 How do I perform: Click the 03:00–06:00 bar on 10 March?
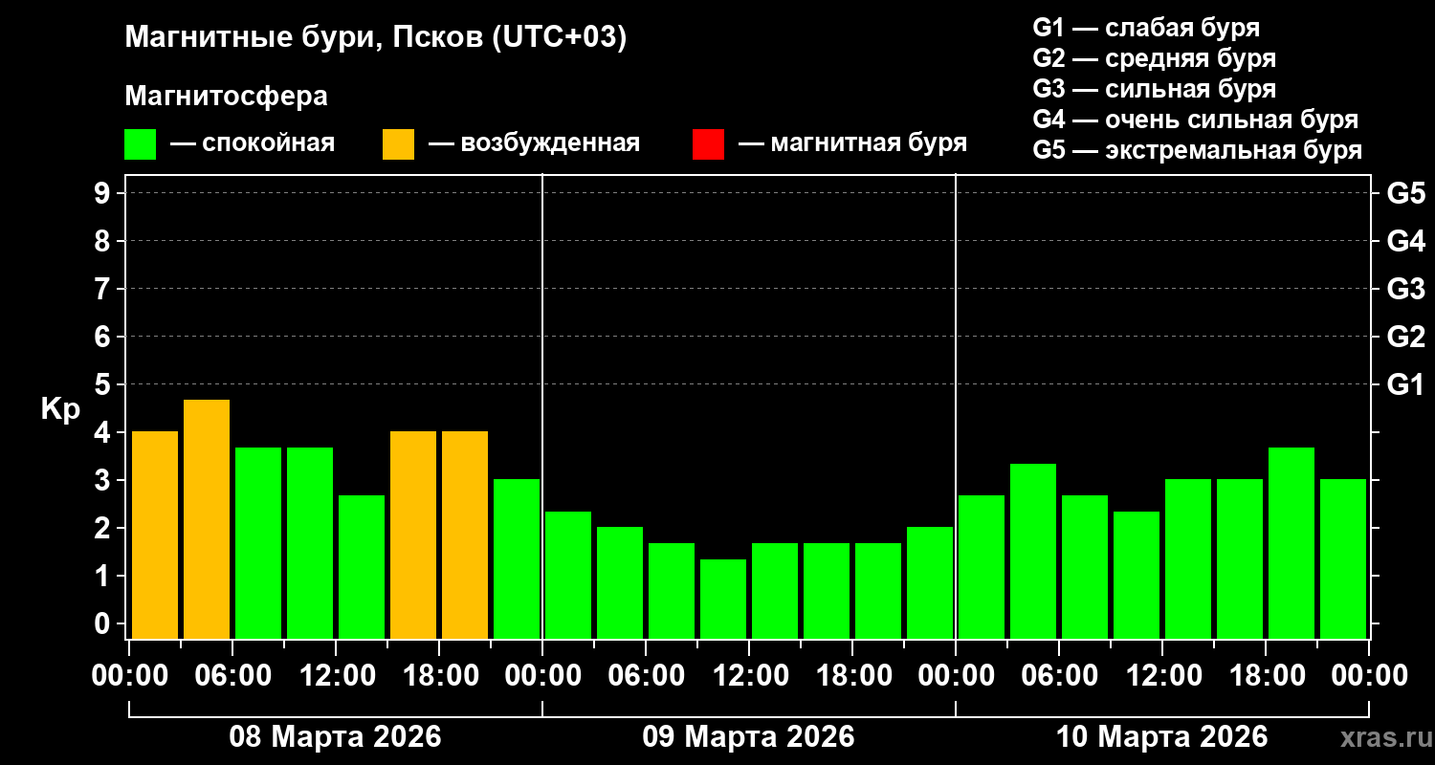pyautogui.click(x=1033, y=552)
